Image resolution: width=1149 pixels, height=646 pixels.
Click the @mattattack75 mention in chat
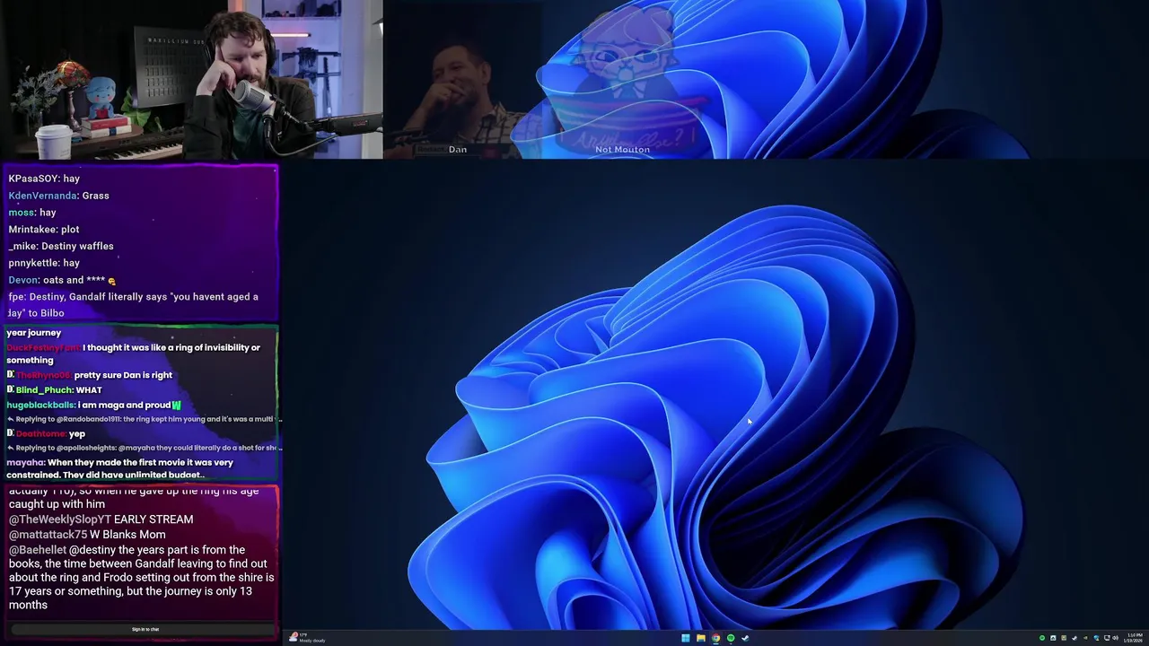point(48,535)
